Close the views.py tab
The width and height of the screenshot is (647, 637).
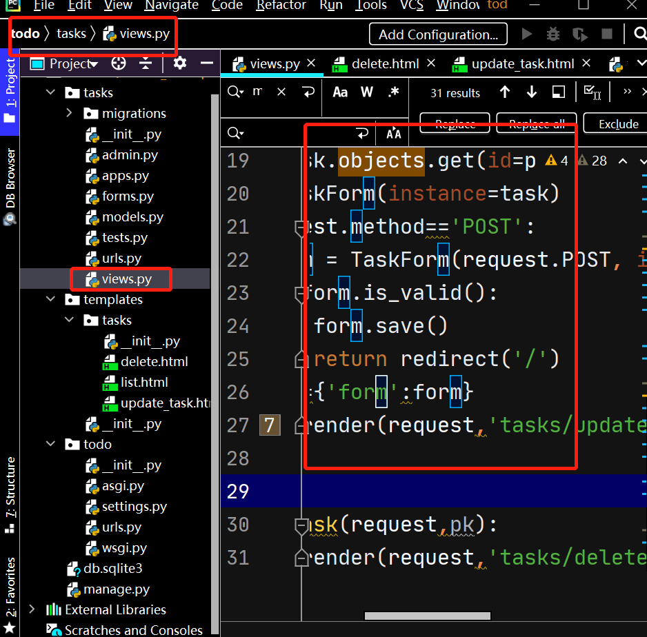coord(311,63)
